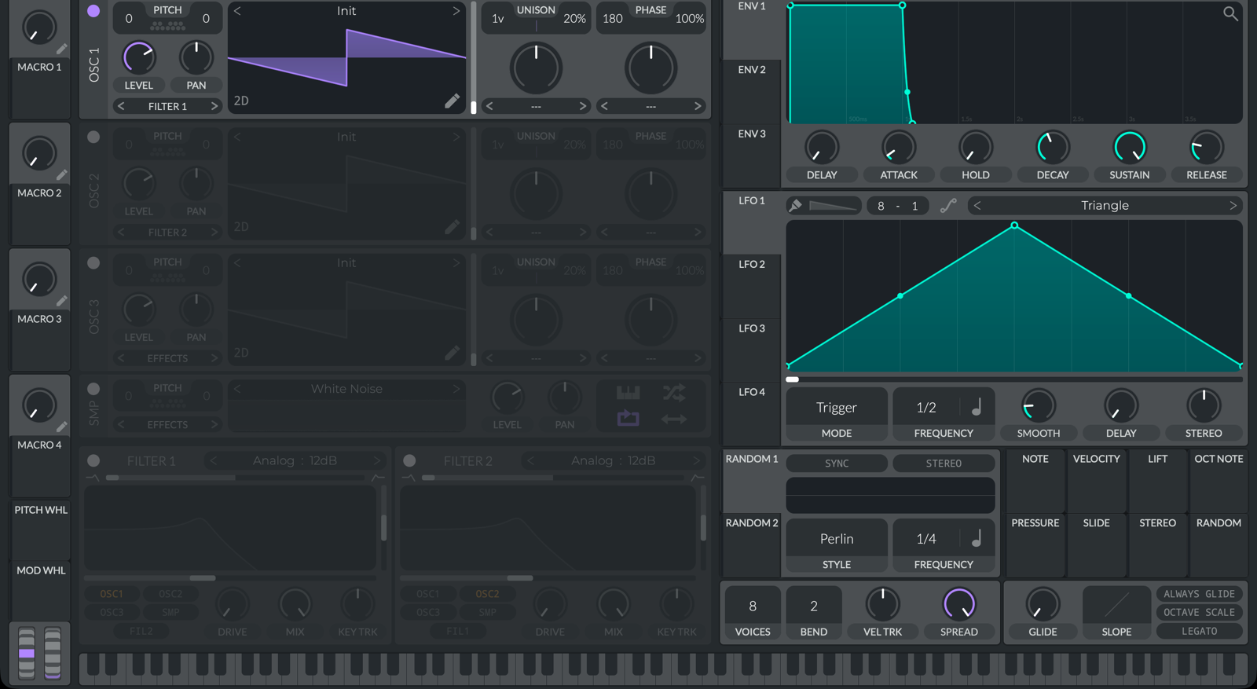Viewport: 1257px width, 689px height.
Task: Enable the OSC 2 power button
Action: 93,137
